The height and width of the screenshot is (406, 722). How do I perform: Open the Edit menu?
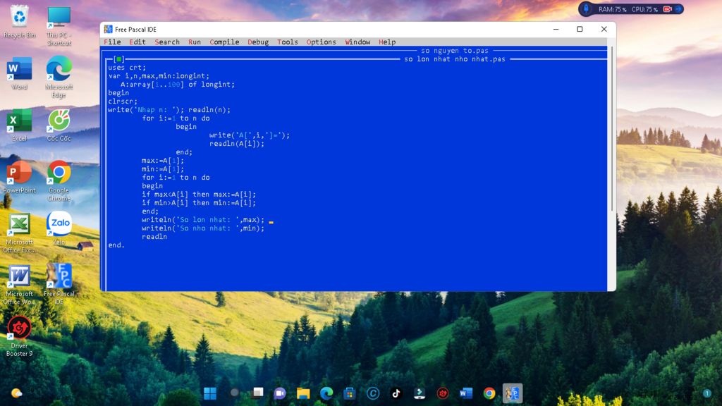point(137,42)
